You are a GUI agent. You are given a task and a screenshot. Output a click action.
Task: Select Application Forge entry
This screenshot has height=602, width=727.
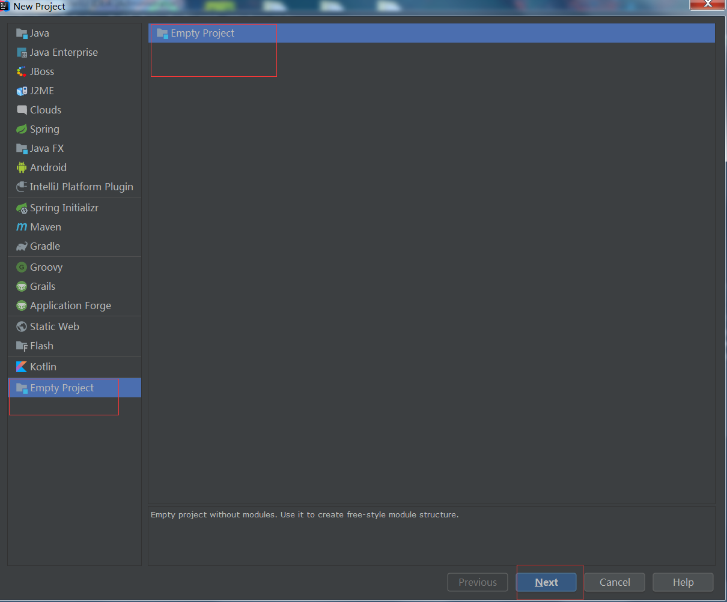(x=75, y=306)
